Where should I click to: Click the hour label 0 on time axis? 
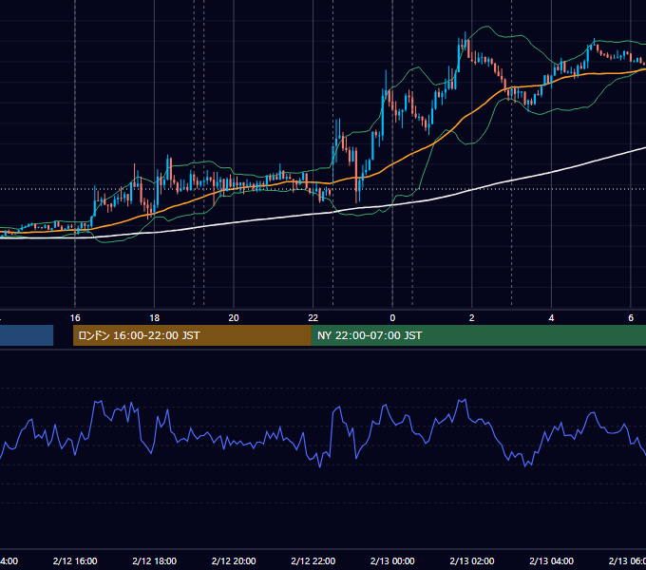(x=392, y=318)
